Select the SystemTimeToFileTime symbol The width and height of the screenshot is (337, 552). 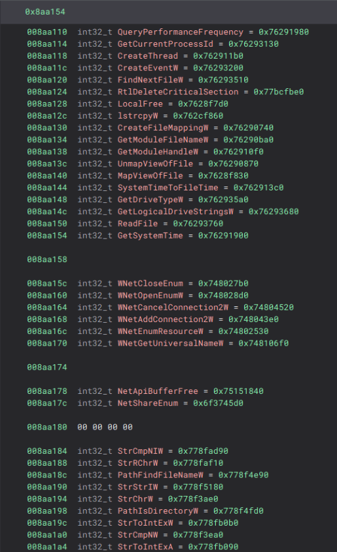click(168, 188)
